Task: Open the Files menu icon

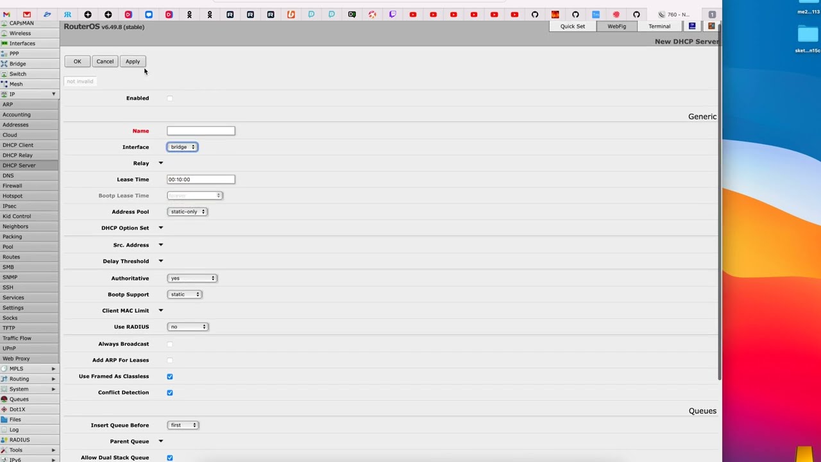Action: [4, 420]
